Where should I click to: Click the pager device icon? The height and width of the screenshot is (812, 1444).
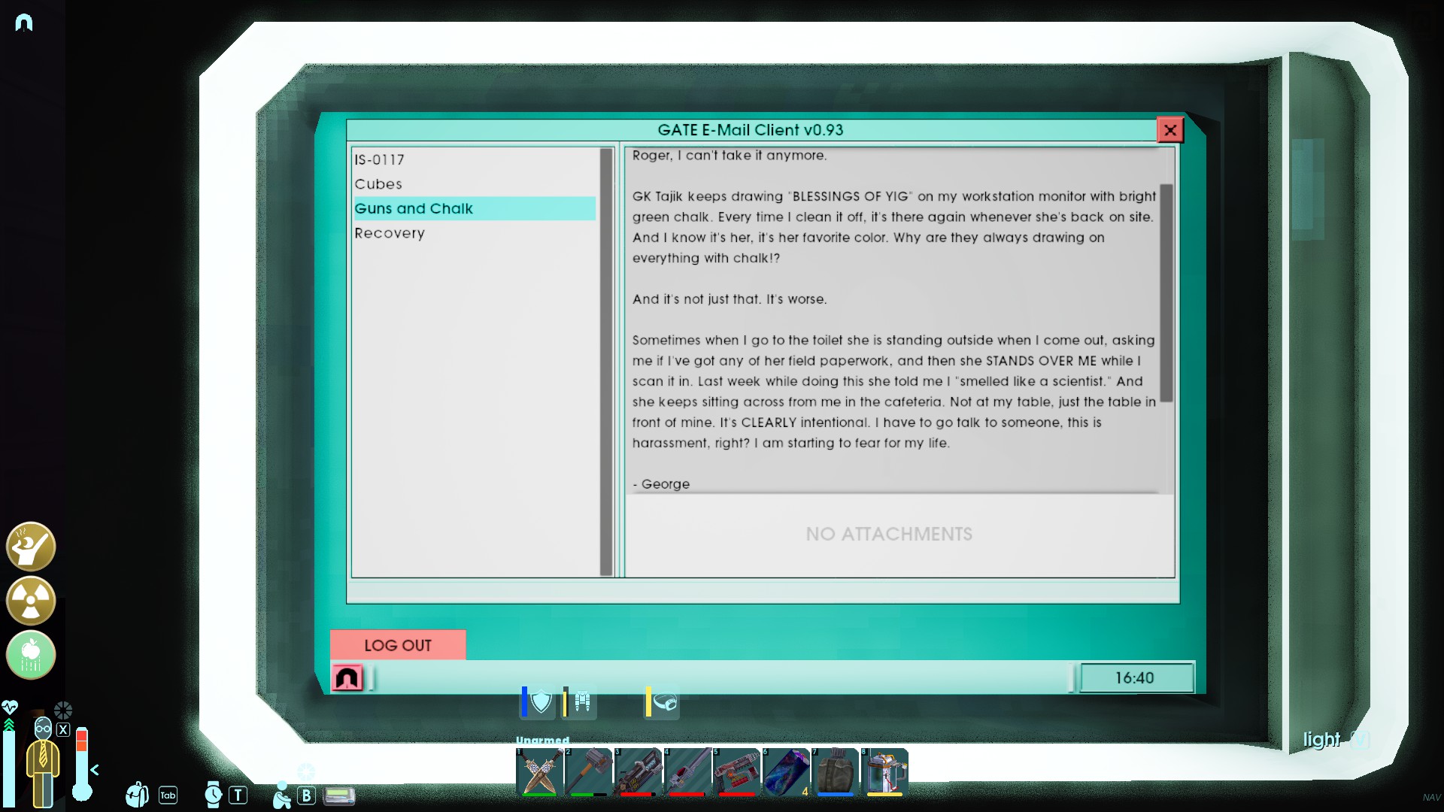(339, 795)
